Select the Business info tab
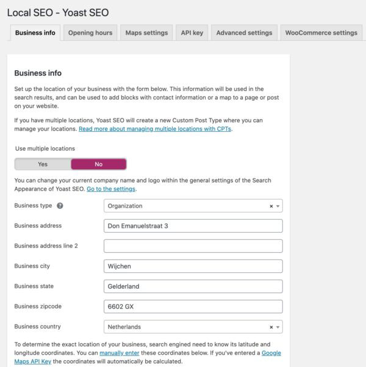The image size is (366, 367). (x=35, y=33)
